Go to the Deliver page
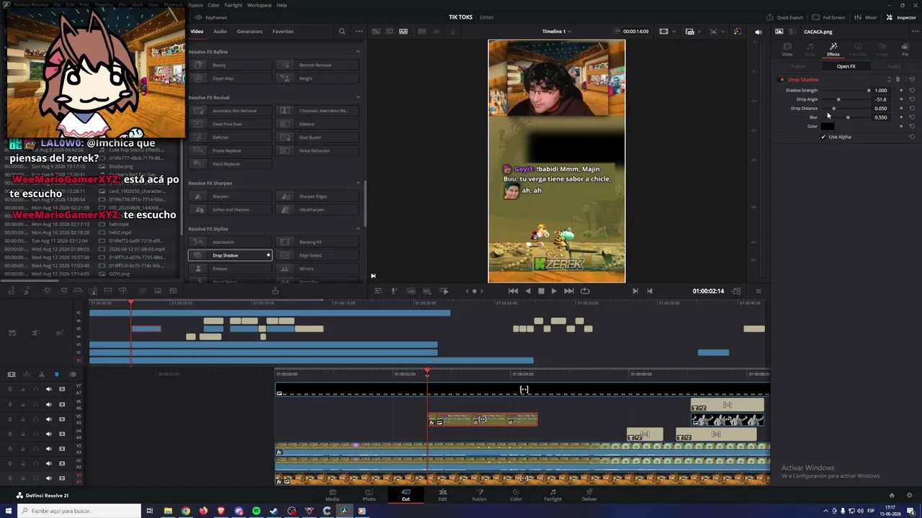The width and height of the screenshot is (922, 518). (589, 495)
